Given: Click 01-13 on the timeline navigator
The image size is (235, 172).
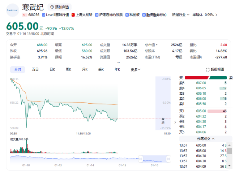Looking at the screenshot, I should [x=58, y=165].
